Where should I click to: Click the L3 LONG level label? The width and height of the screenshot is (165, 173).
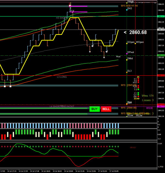62,77
